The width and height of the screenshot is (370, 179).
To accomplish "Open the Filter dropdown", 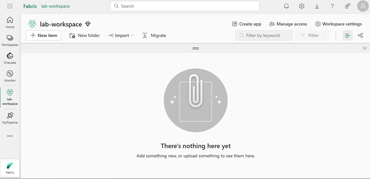I will coord(312,36).
